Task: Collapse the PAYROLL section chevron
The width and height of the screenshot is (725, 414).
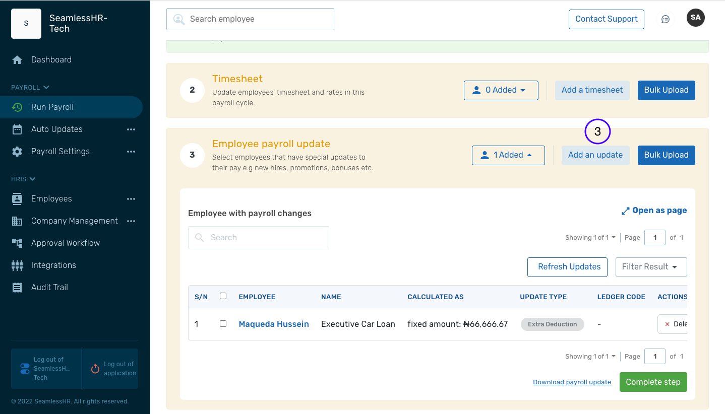Action: (45, 87)
